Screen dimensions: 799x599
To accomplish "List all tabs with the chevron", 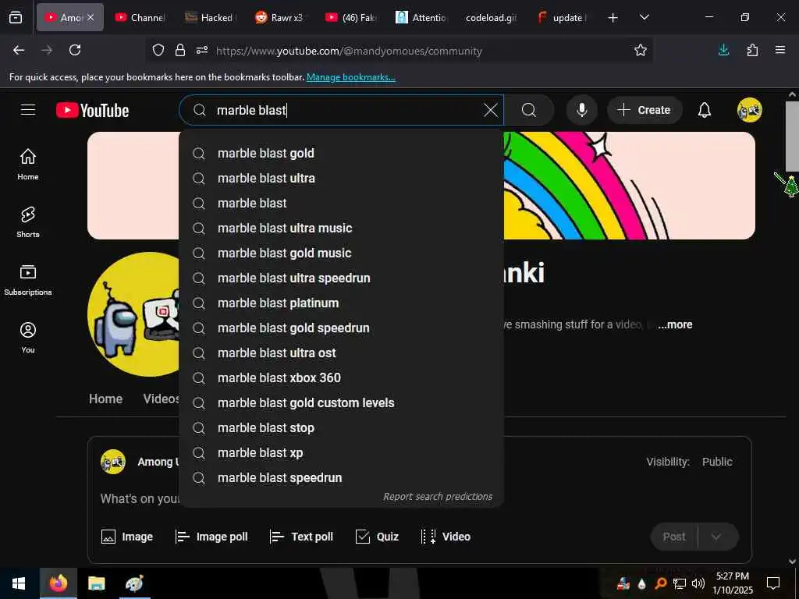I will point(644,17).
